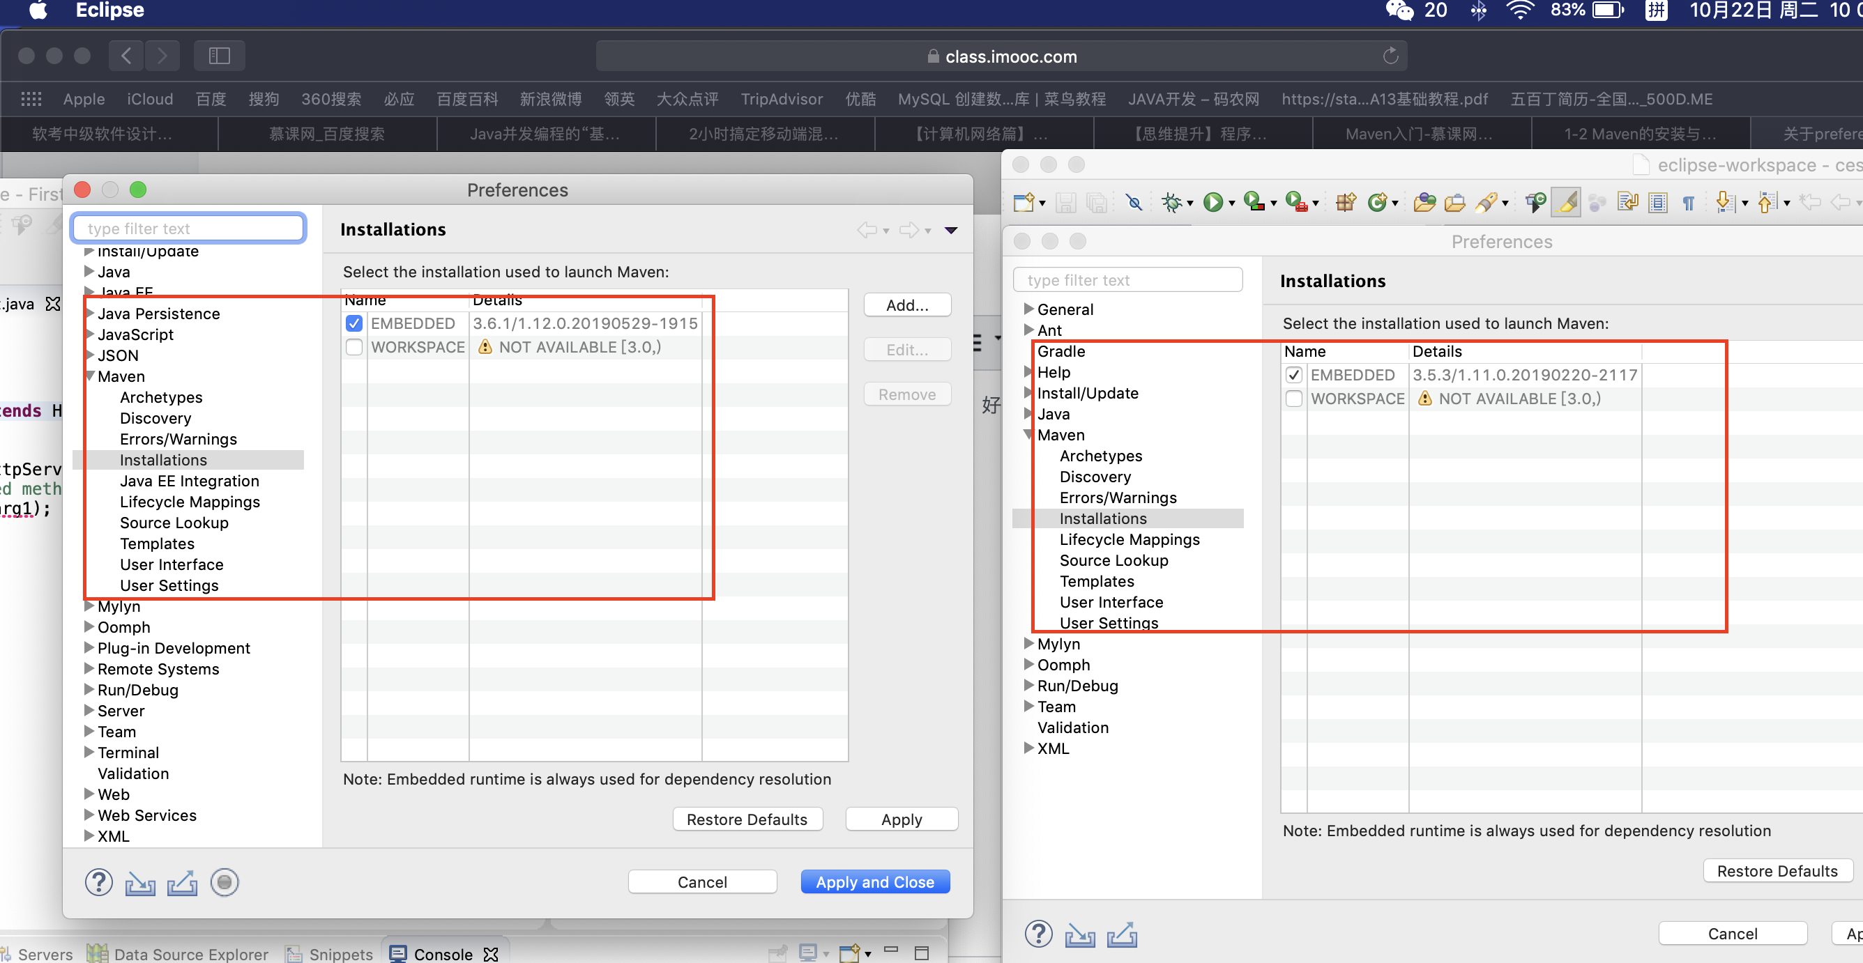Click the Open Type folder icon
This screenshot has height=963, width=1863.
click(1424, 203)
